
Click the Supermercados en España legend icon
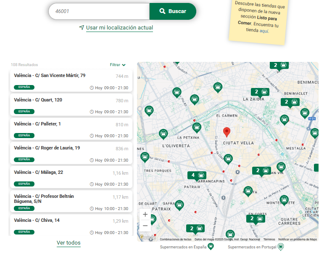[211, 247]
